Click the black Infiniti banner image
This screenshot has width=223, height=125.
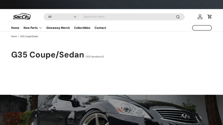coord(111,110)
